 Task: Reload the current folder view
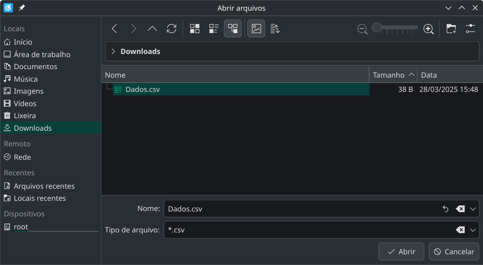(x=172, y=29)
